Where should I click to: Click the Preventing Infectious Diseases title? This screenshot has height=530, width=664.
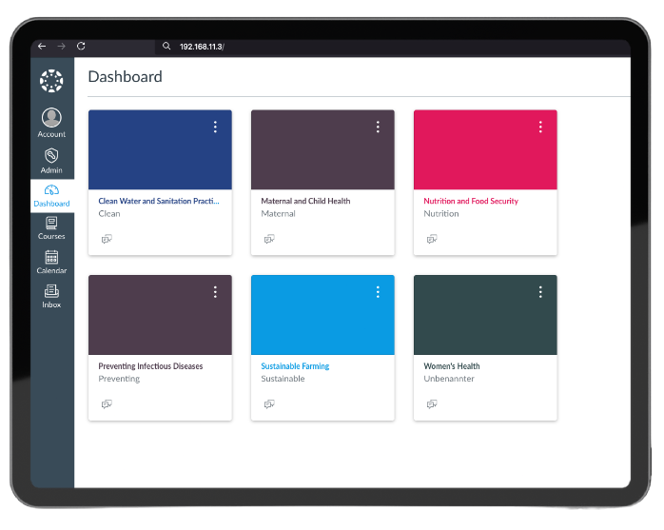coord(150,366)
